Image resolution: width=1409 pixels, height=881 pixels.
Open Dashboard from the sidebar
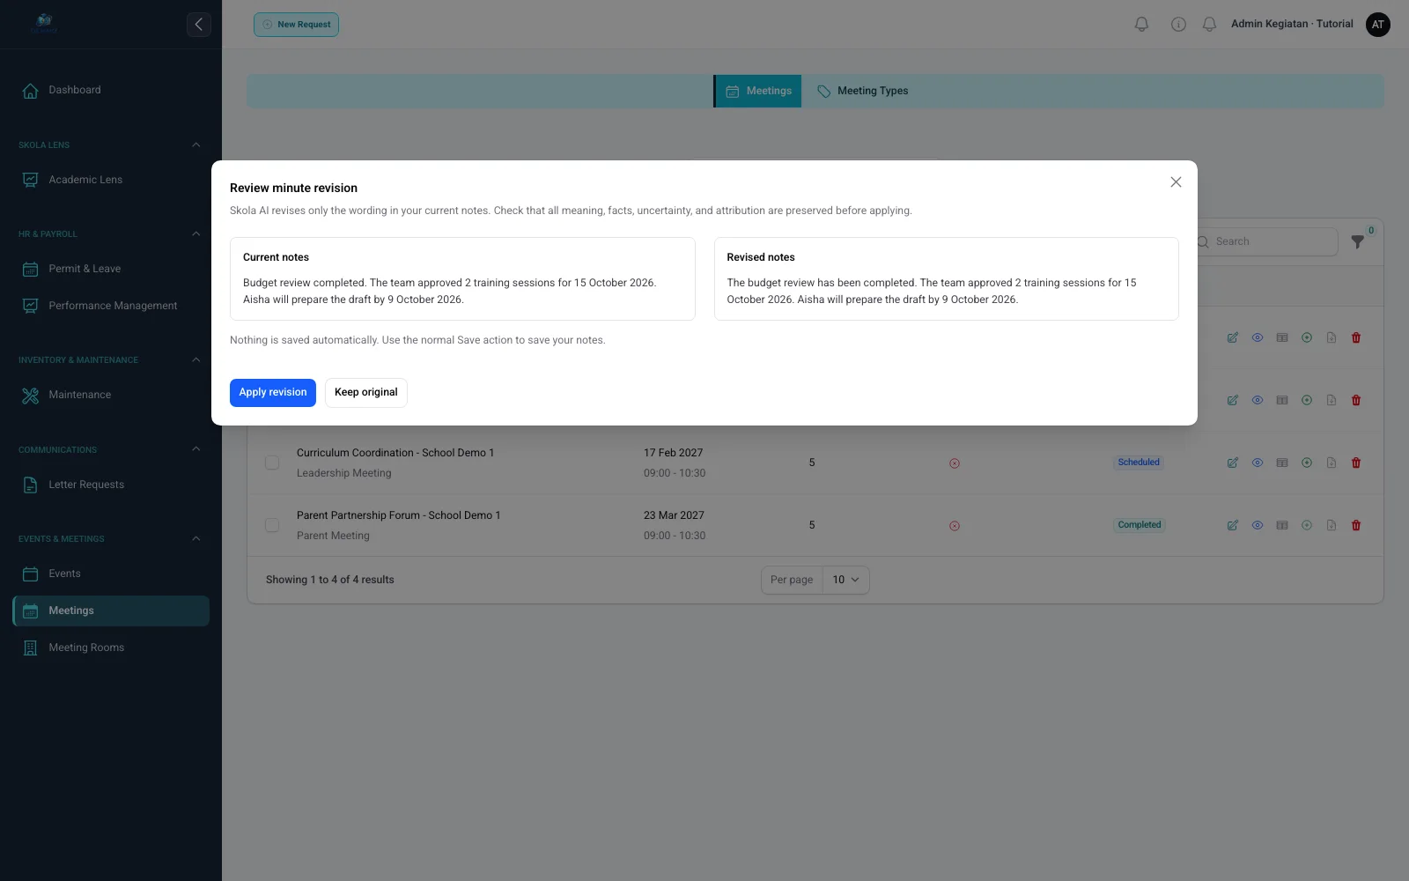click(111, 90)
